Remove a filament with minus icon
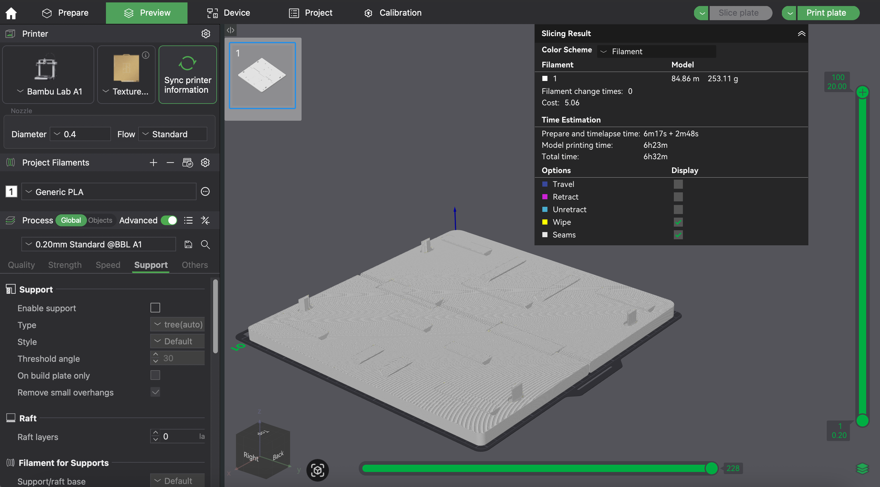Viewport: 880px width, 487px height. click(x=170, y=163)
